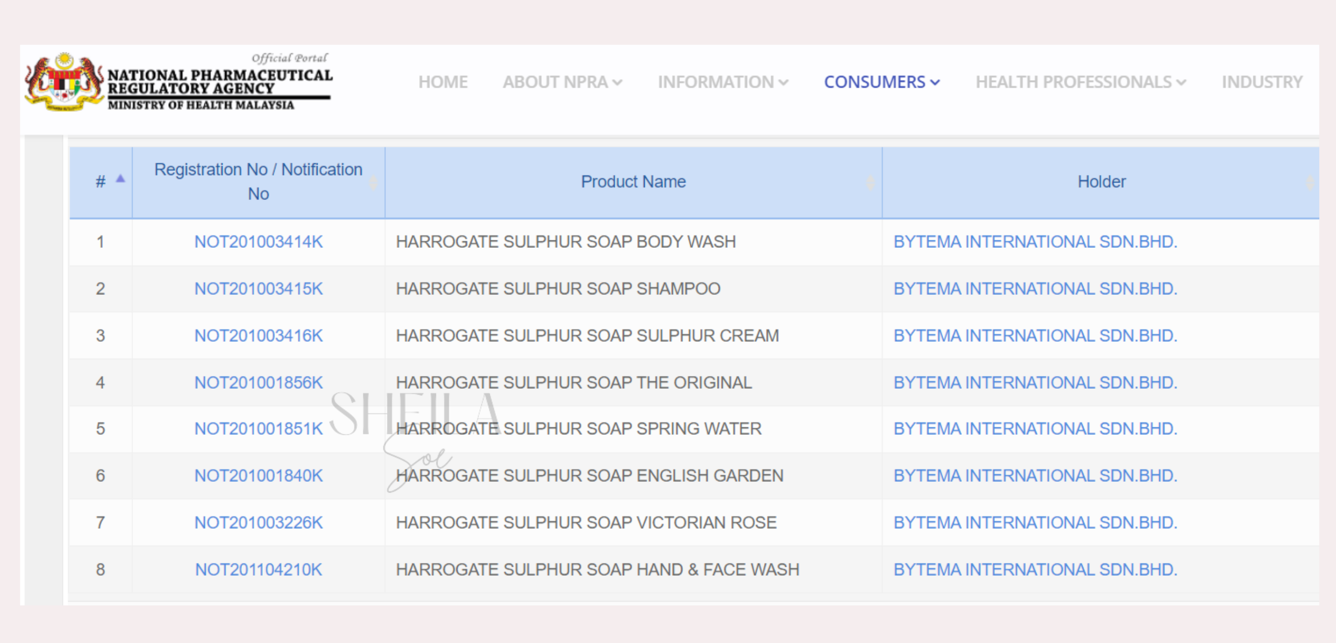
Task: Sort the Product Name column
Action: click(x=633, y=182)
